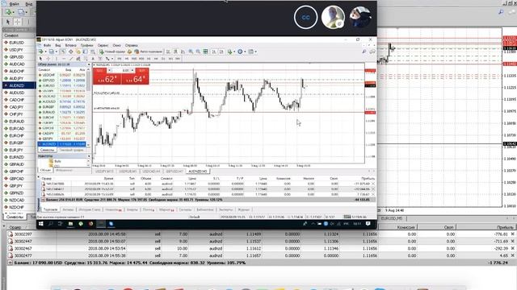
Task: Open the GBPUSD,H1 chart tab
Action: click(174, 172)
